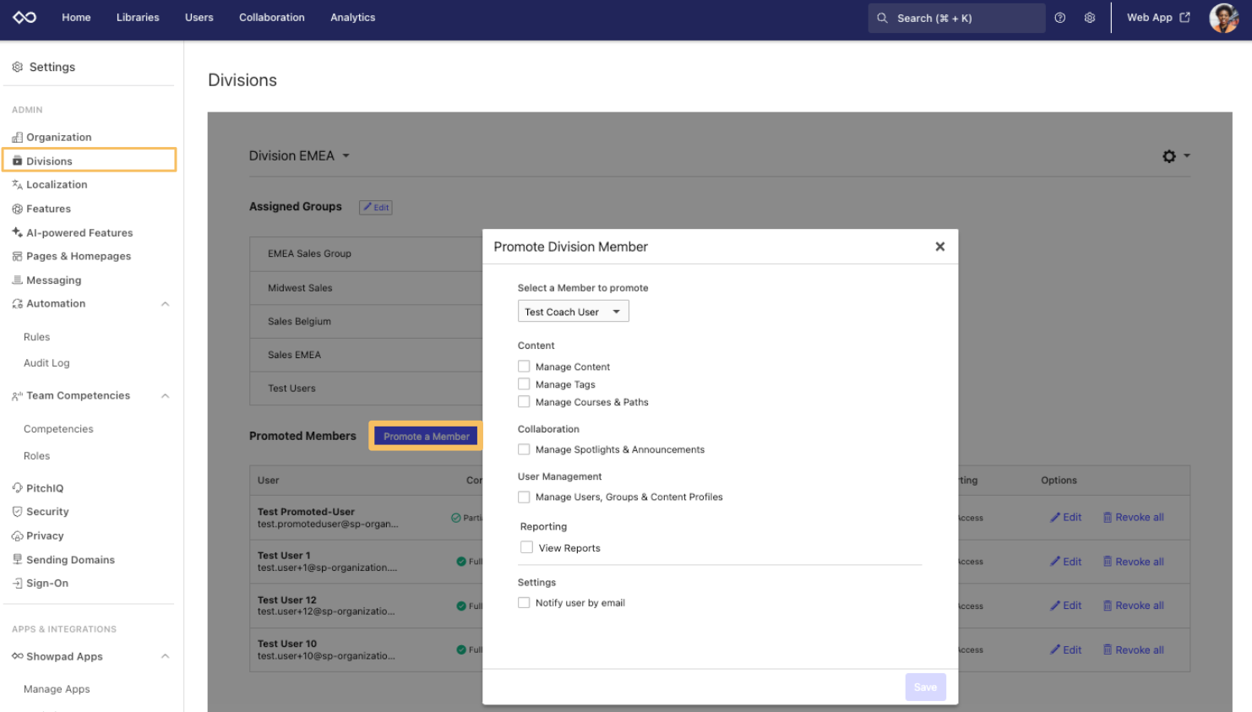Check the Manage Tags option

(524, 384)
